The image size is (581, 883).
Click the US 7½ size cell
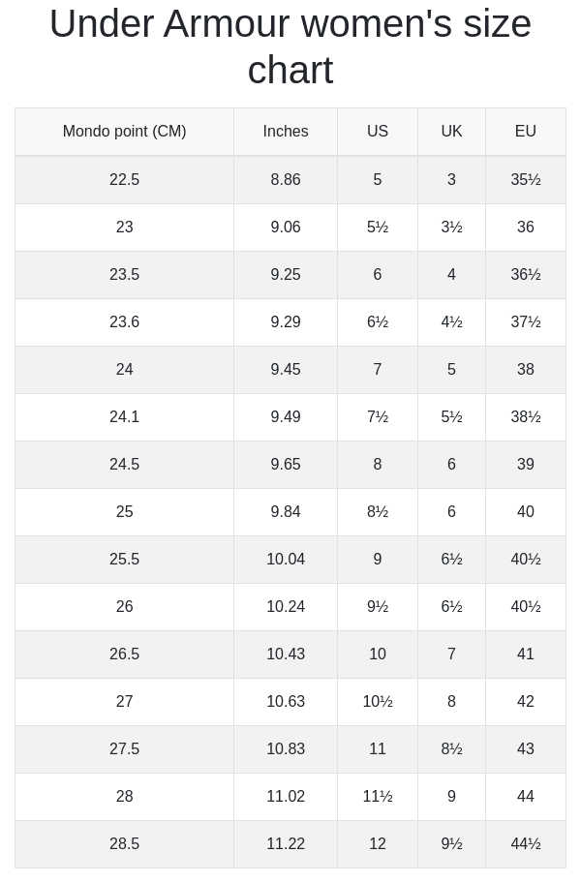click(378, 417)
